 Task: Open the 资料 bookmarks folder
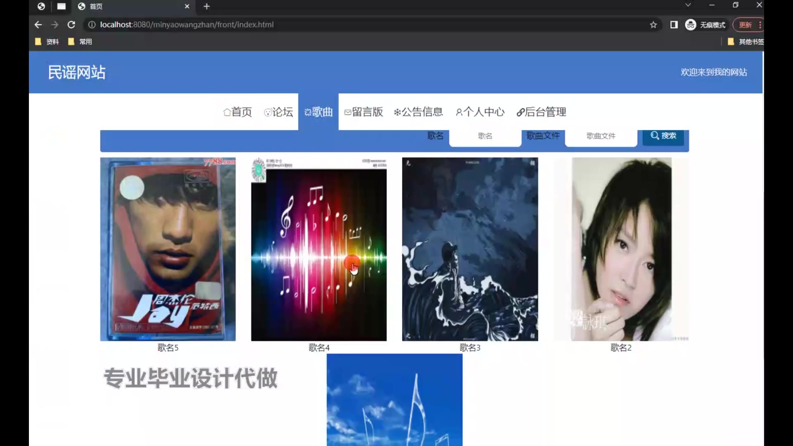(47, 42)
